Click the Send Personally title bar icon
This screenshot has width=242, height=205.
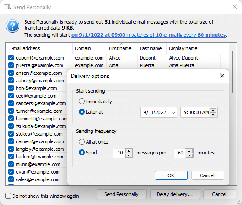pyautogui.click(x=7, y=7)
